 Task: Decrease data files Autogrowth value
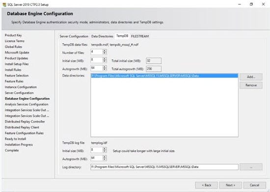coord(105,69)
